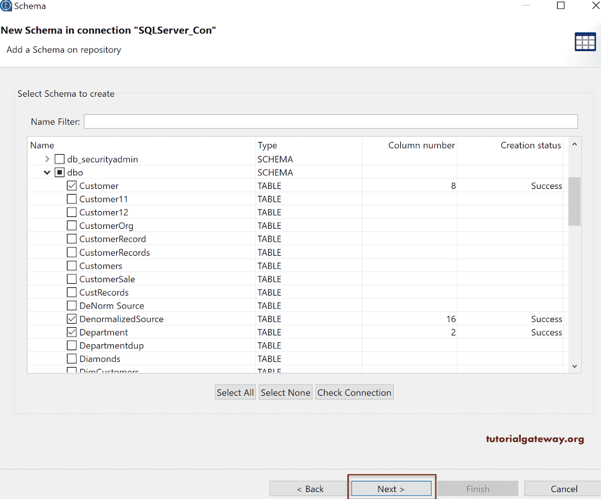This screenshot has height=499, width=601.
Task: Toggle the dbo schema checkbox
Action: tap(60, 172)
